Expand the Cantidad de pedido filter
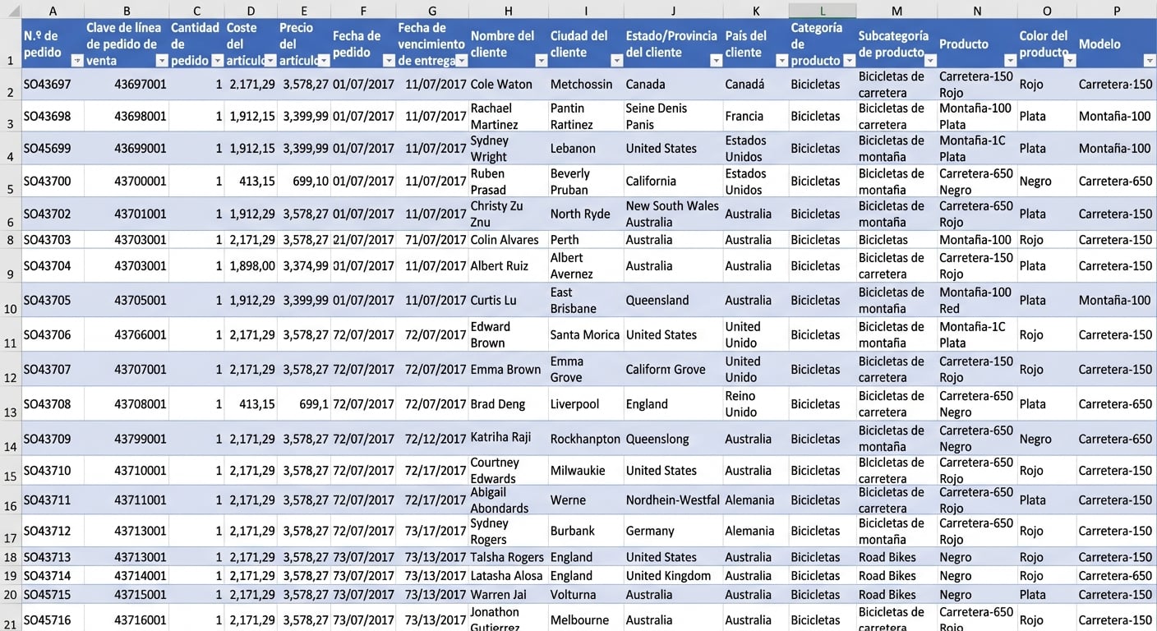Screen dimensions: 1157x631 click(217, 61)
